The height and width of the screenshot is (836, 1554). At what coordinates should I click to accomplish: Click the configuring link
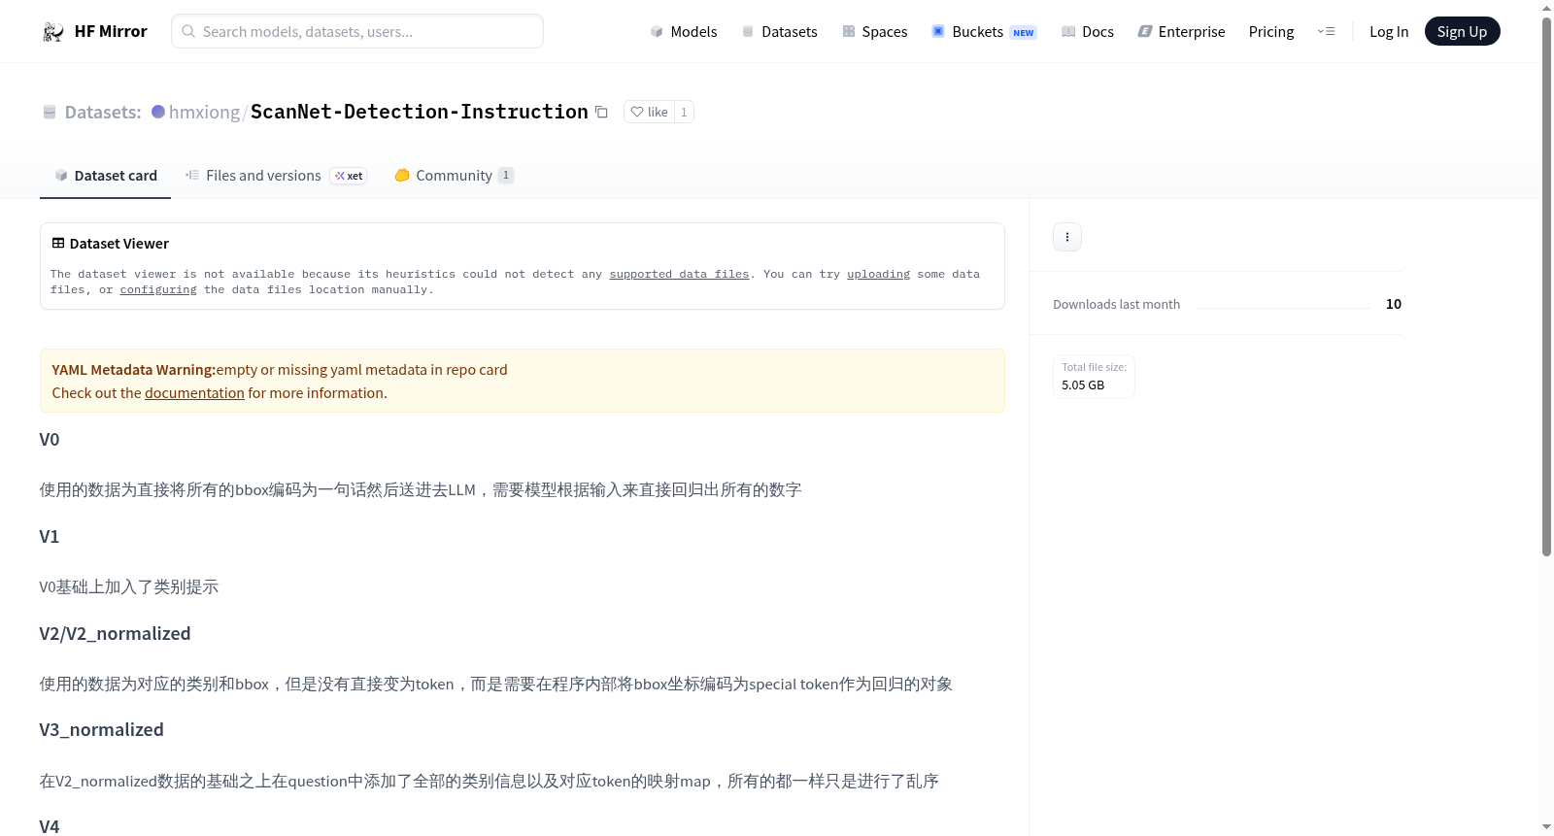158,290
